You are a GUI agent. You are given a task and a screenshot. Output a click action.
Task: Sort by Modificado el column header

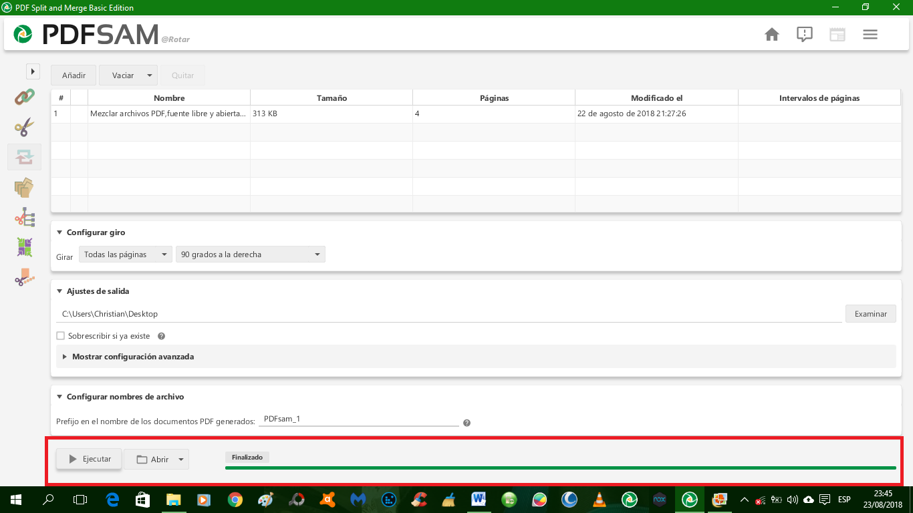(x=656, y=98)
